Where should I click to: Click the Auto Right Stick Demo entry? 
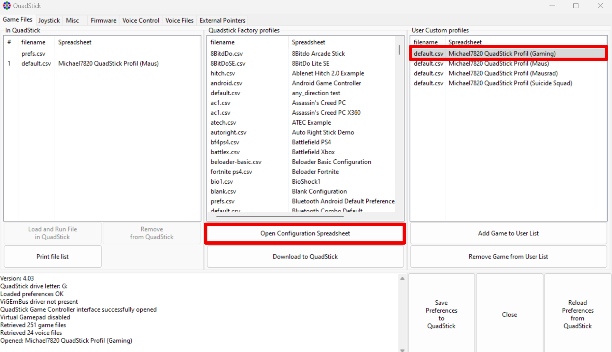pos(323,132)
